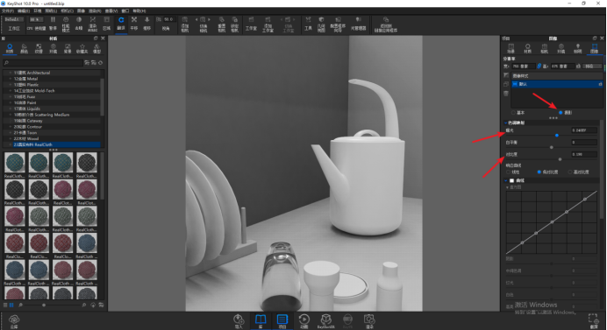The image size is (607, 330).
Task: Open the studio toolbar icon
Action: point(251,20)
